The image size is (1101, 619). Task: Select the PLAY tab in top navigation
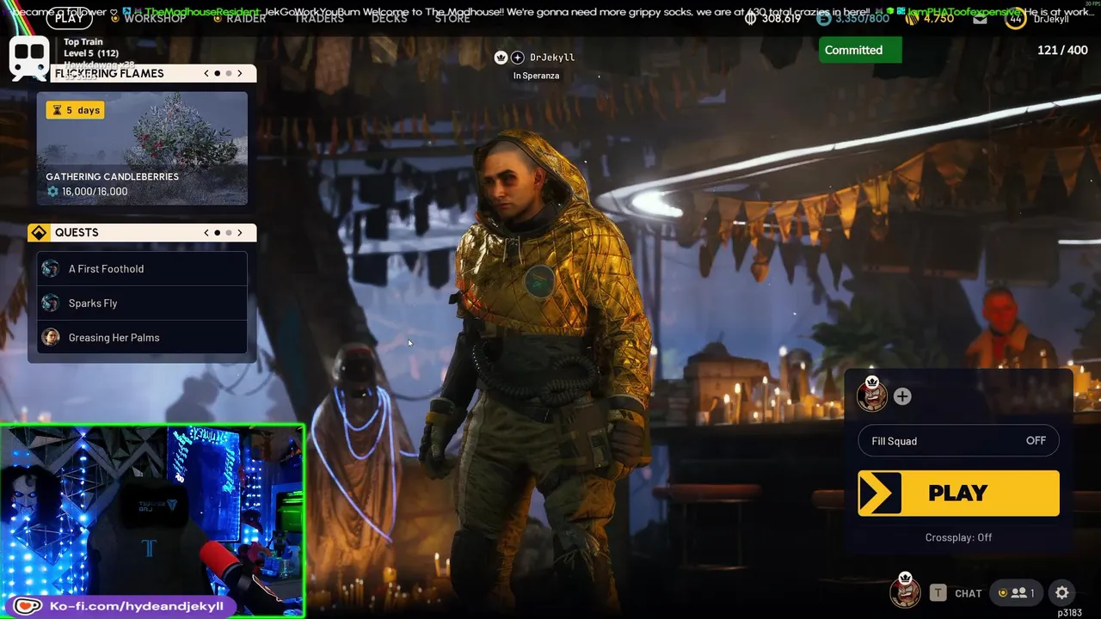pyautogui.click(x=69, y=18)
